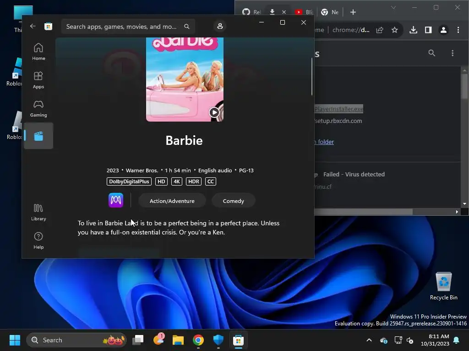The height and width of the screenshot is (351, 469).
Task: Open the Store profile account icon
Action: (220, 26)
